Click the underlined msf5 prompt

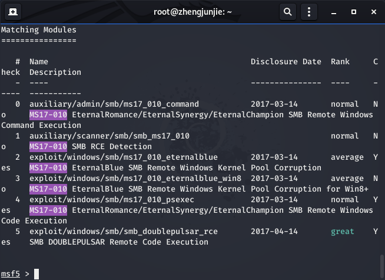coord(11,274)
